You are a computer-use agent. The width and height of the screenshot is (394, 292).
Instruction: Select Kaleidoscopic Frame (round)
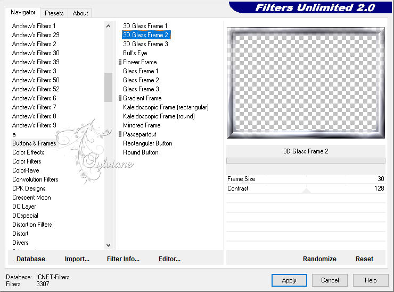159,116
